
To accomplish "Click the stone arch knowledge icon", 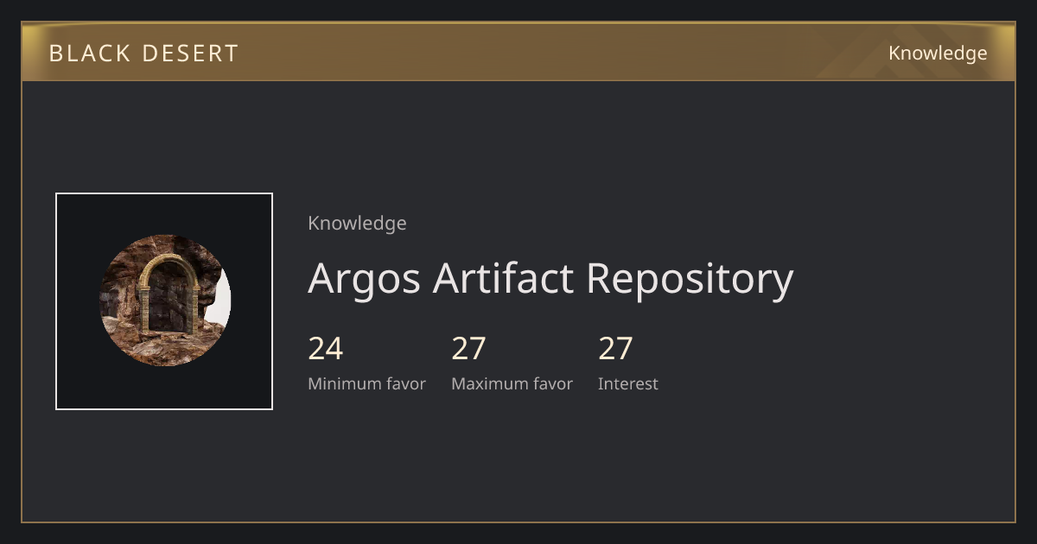I will [164, 300].
